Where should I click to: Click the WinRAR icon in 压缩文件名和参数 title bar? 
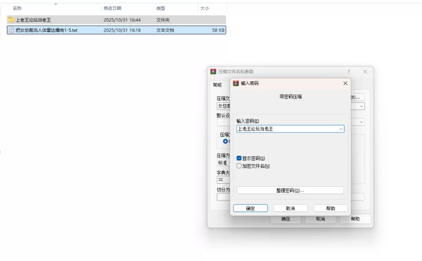pos(213,72)
